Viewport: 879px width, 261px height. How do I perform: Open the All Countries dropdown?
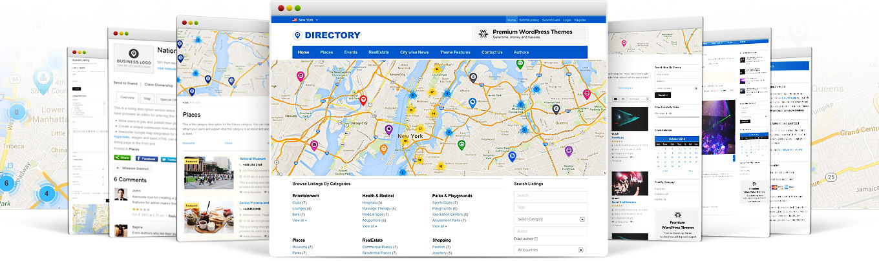click(551, 250)
